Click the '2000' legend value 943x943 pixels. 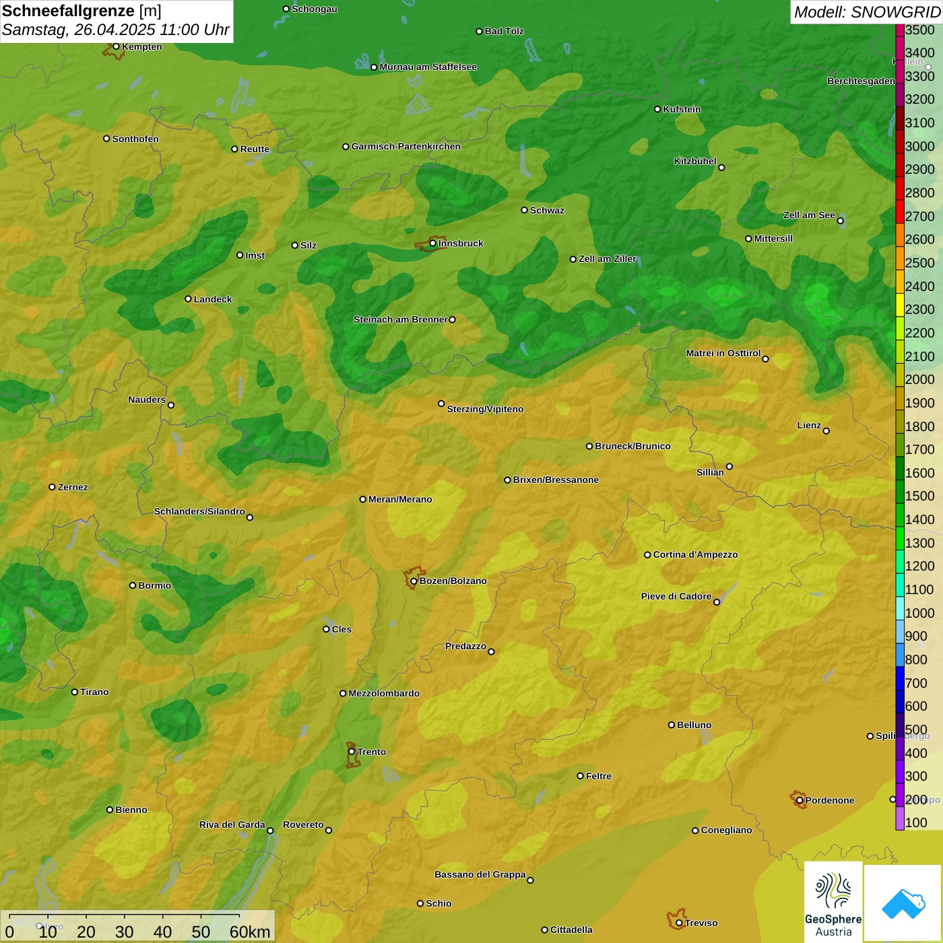tap(920, 379)
